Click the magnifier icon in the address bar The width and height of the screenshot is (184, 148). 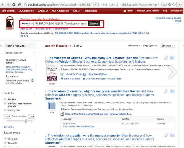tap(170, 5)
